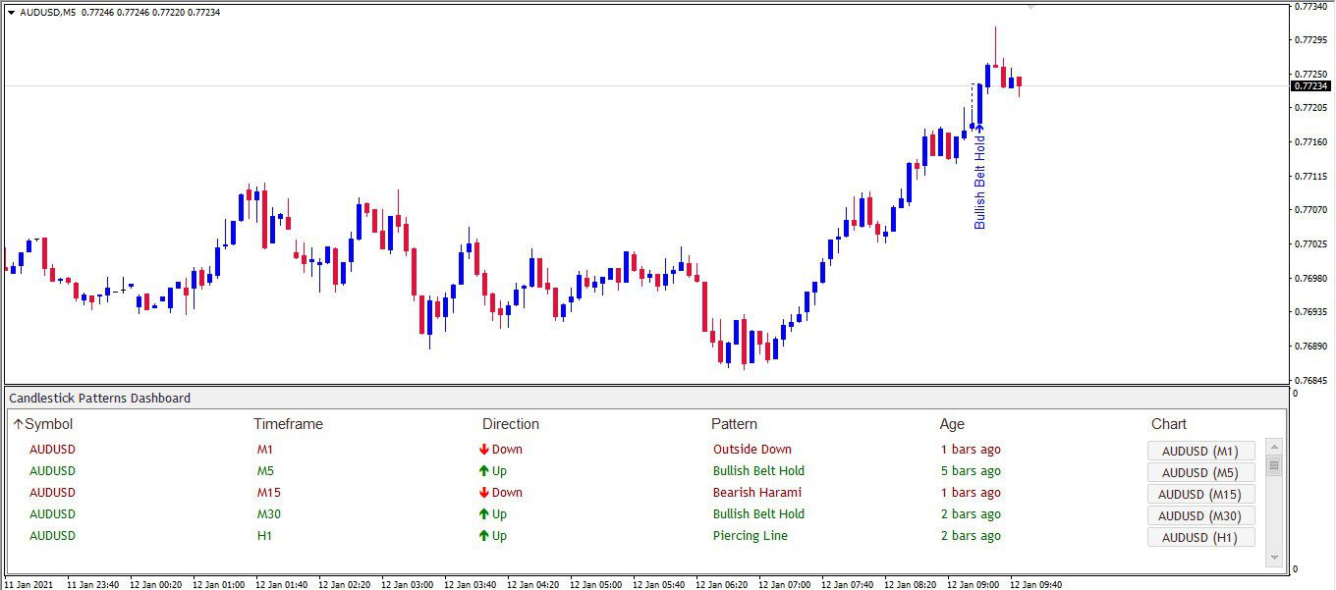
Task: Open the AUDUSD (H1) chart
Action: click(1200, 537)
